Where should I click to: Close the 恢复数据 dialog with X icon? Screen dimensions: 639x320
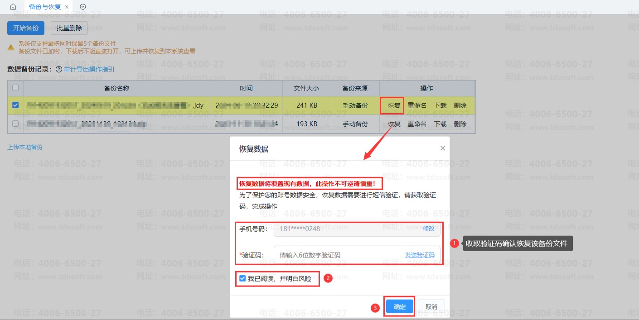tap(443, 148)
